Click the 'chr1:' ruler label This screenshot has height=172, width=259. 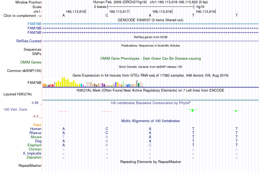click(x=37, y=11)
